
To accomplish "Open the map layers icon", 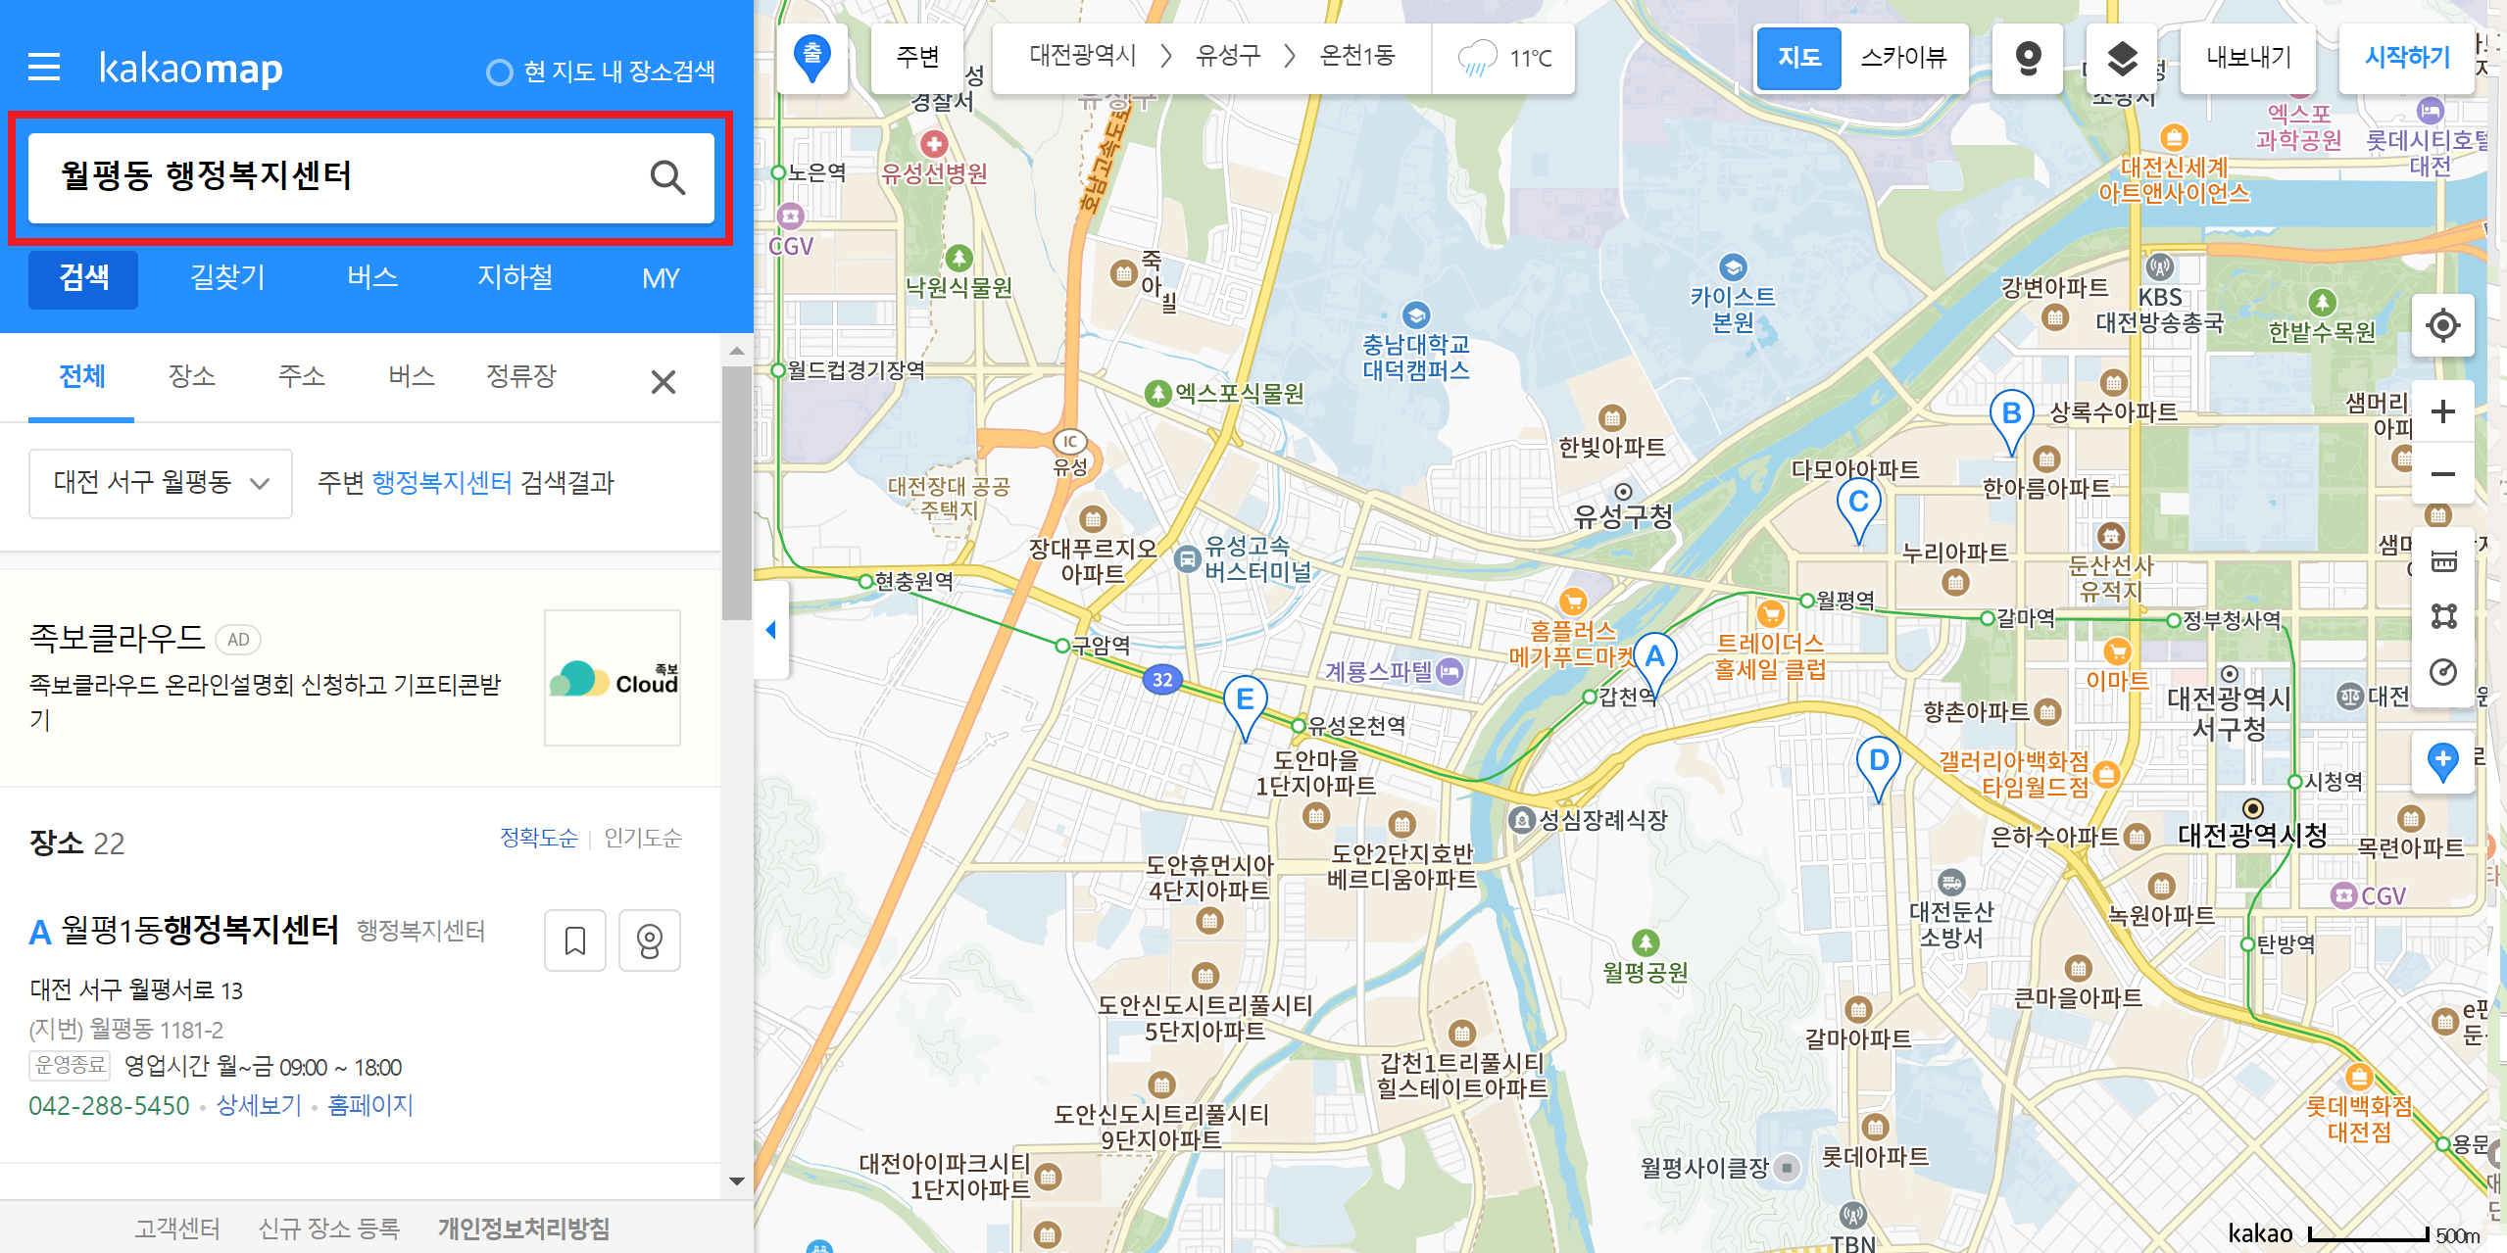I will tap(2122, 59).
